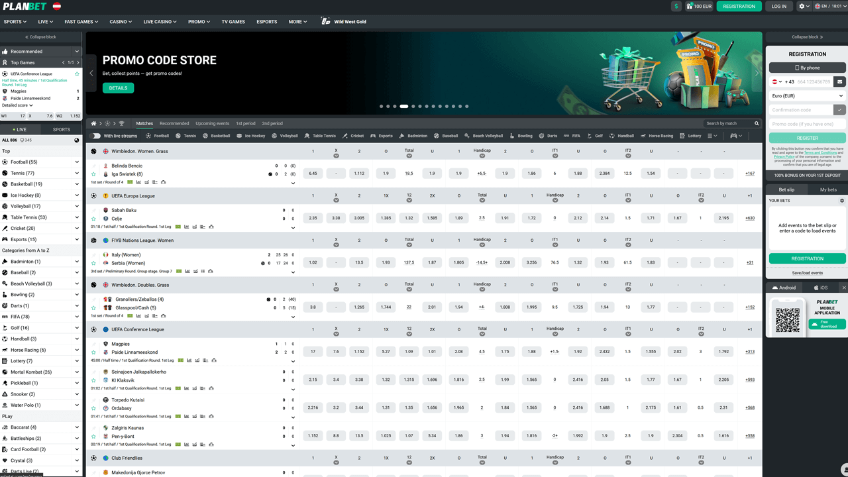Filter matches by Lottery in sports bar

click(690, 136)
